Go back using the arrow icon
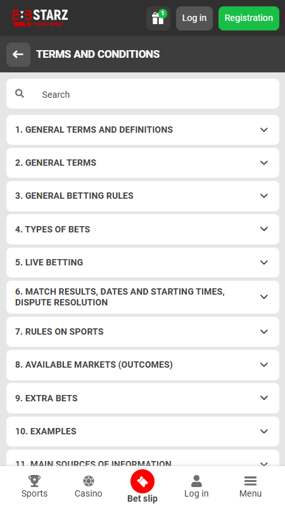The image size is (285, 508). point(18,55)
